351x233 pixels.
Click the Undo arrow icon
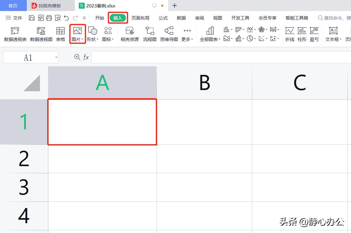[x=66, y=18]
